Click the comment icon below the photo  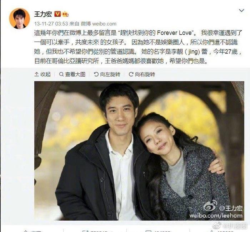[149, 231]
